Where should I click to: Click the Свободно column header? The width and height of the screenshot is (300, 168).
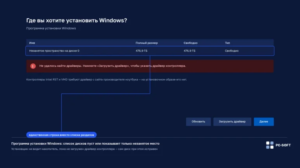[191, 43]
